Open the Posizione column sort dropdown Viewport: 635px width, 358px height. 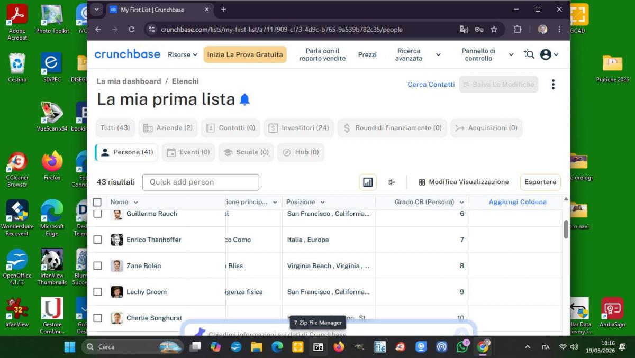tap(322, 203)
